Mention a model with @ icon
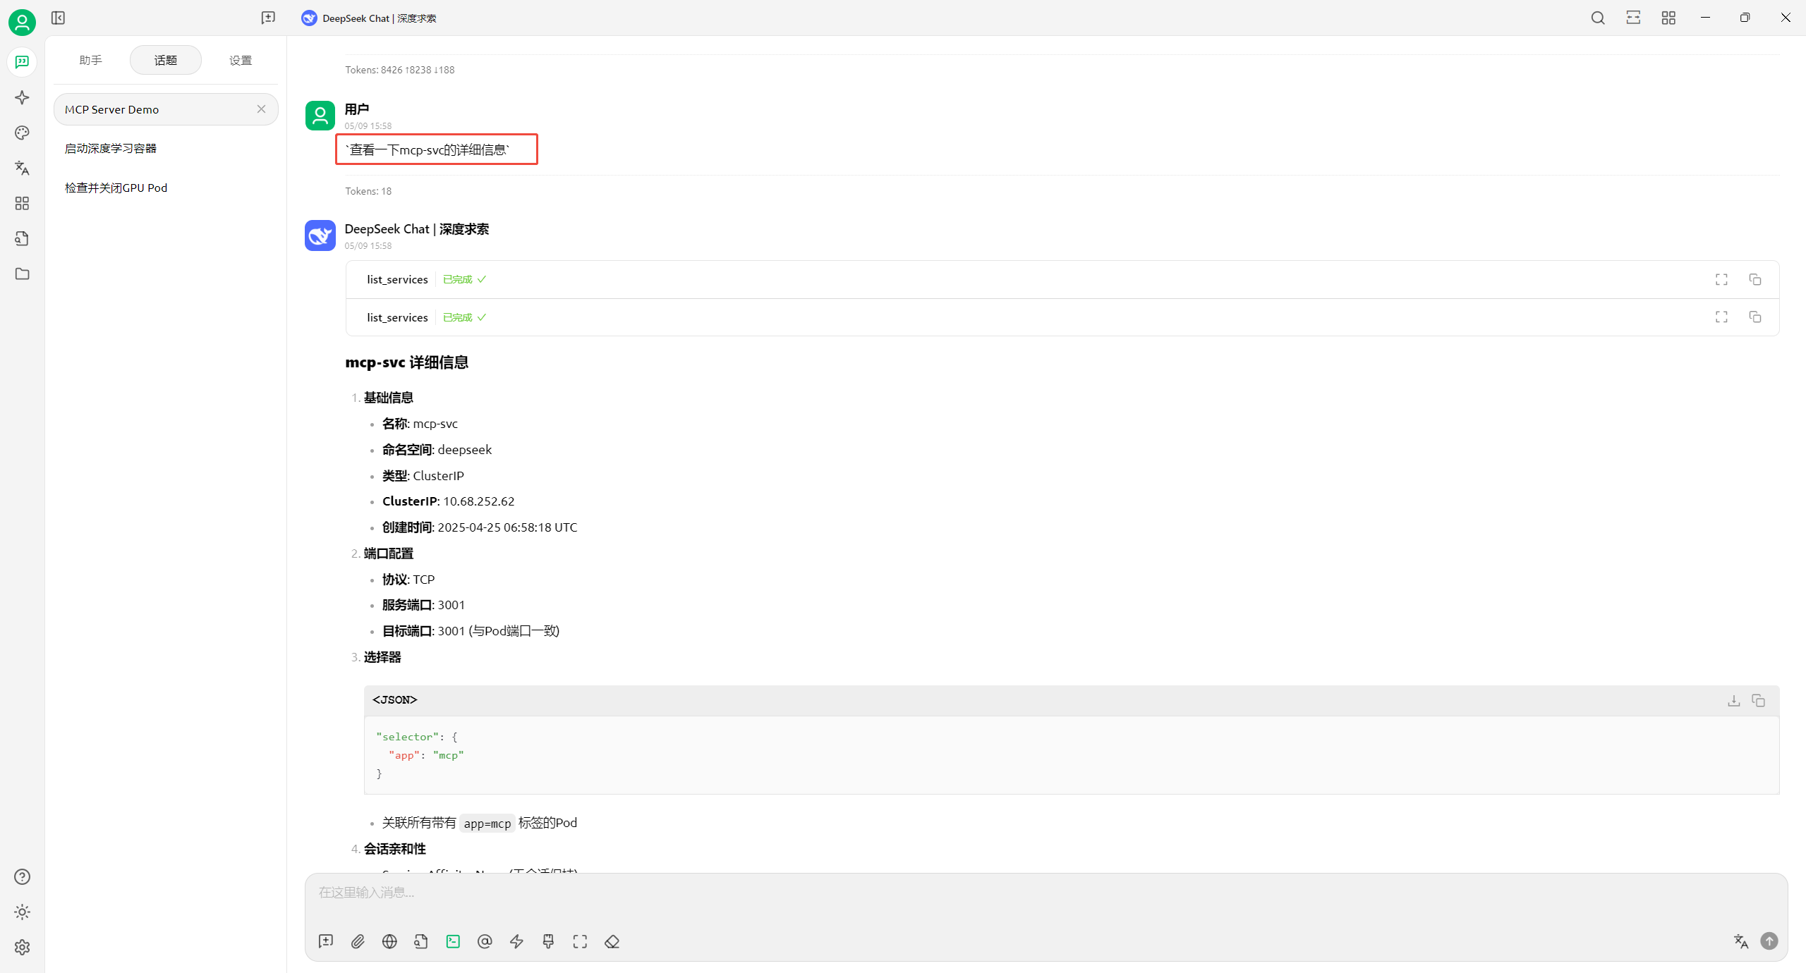Viewport: 1806px width, 973px height. click(x=485, y=941)
